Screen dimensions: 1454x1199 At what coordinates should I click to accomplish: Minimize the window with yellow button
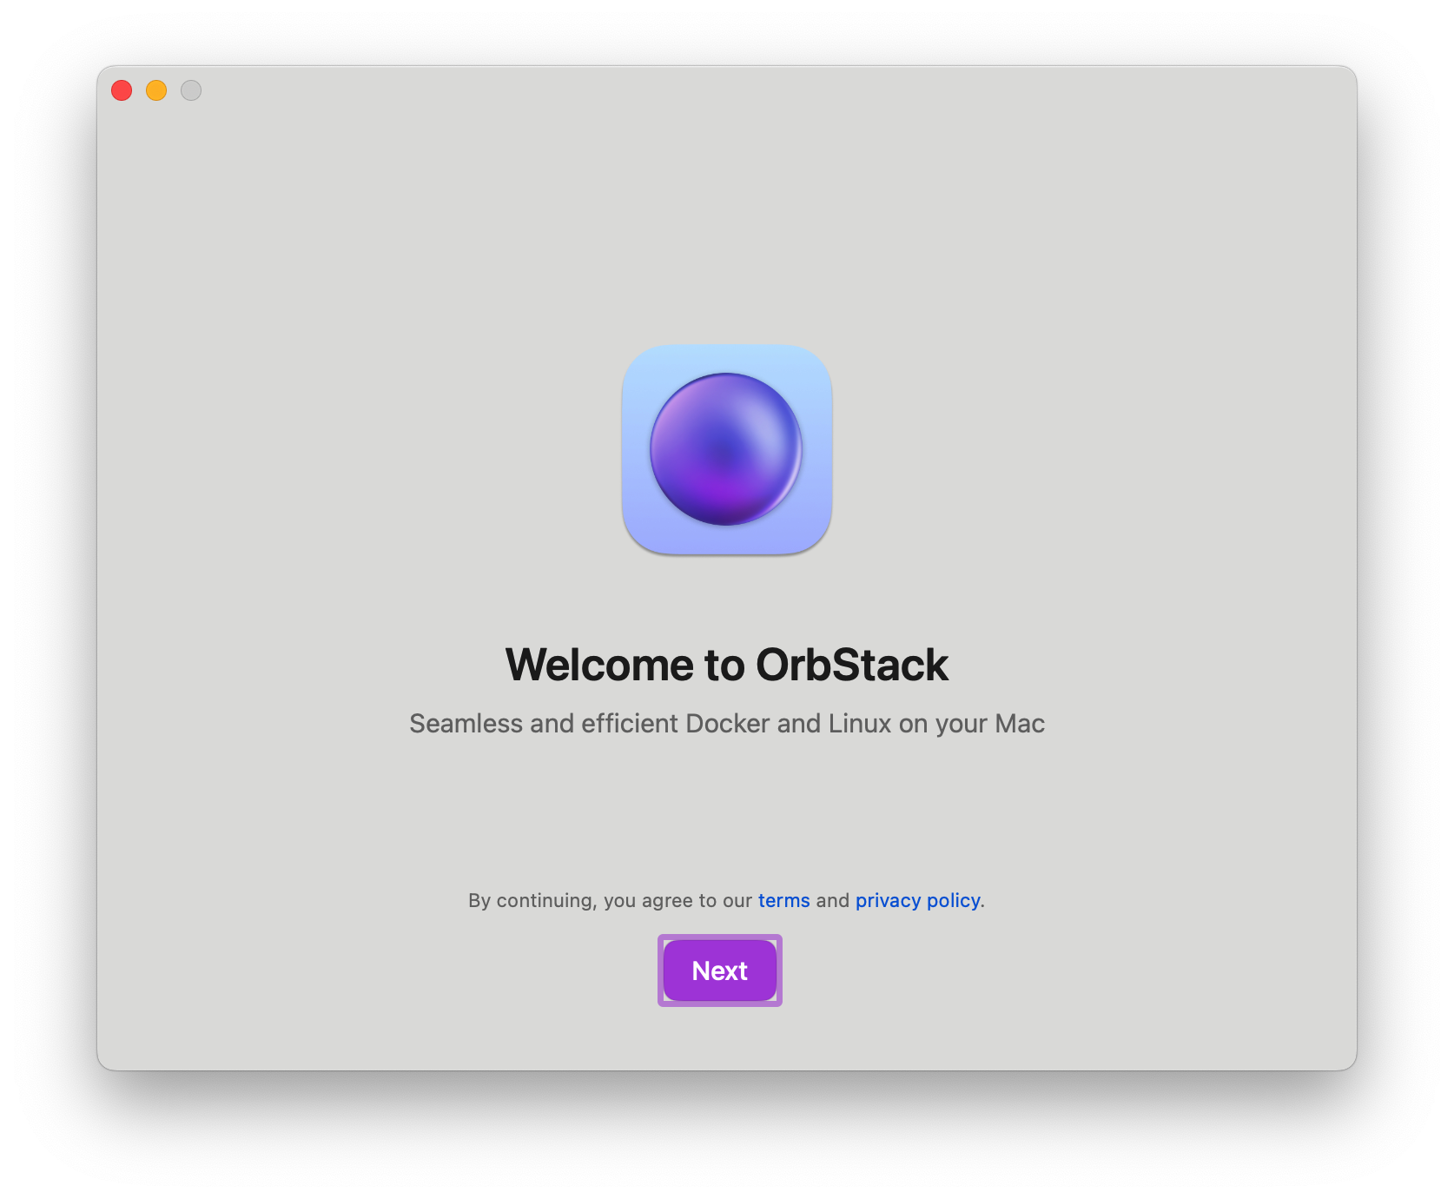coord(156,90)
